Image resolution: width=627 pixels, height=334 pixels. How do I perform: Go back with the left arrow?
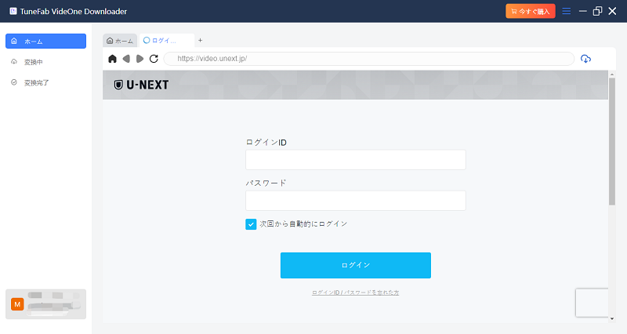[126, 59]
